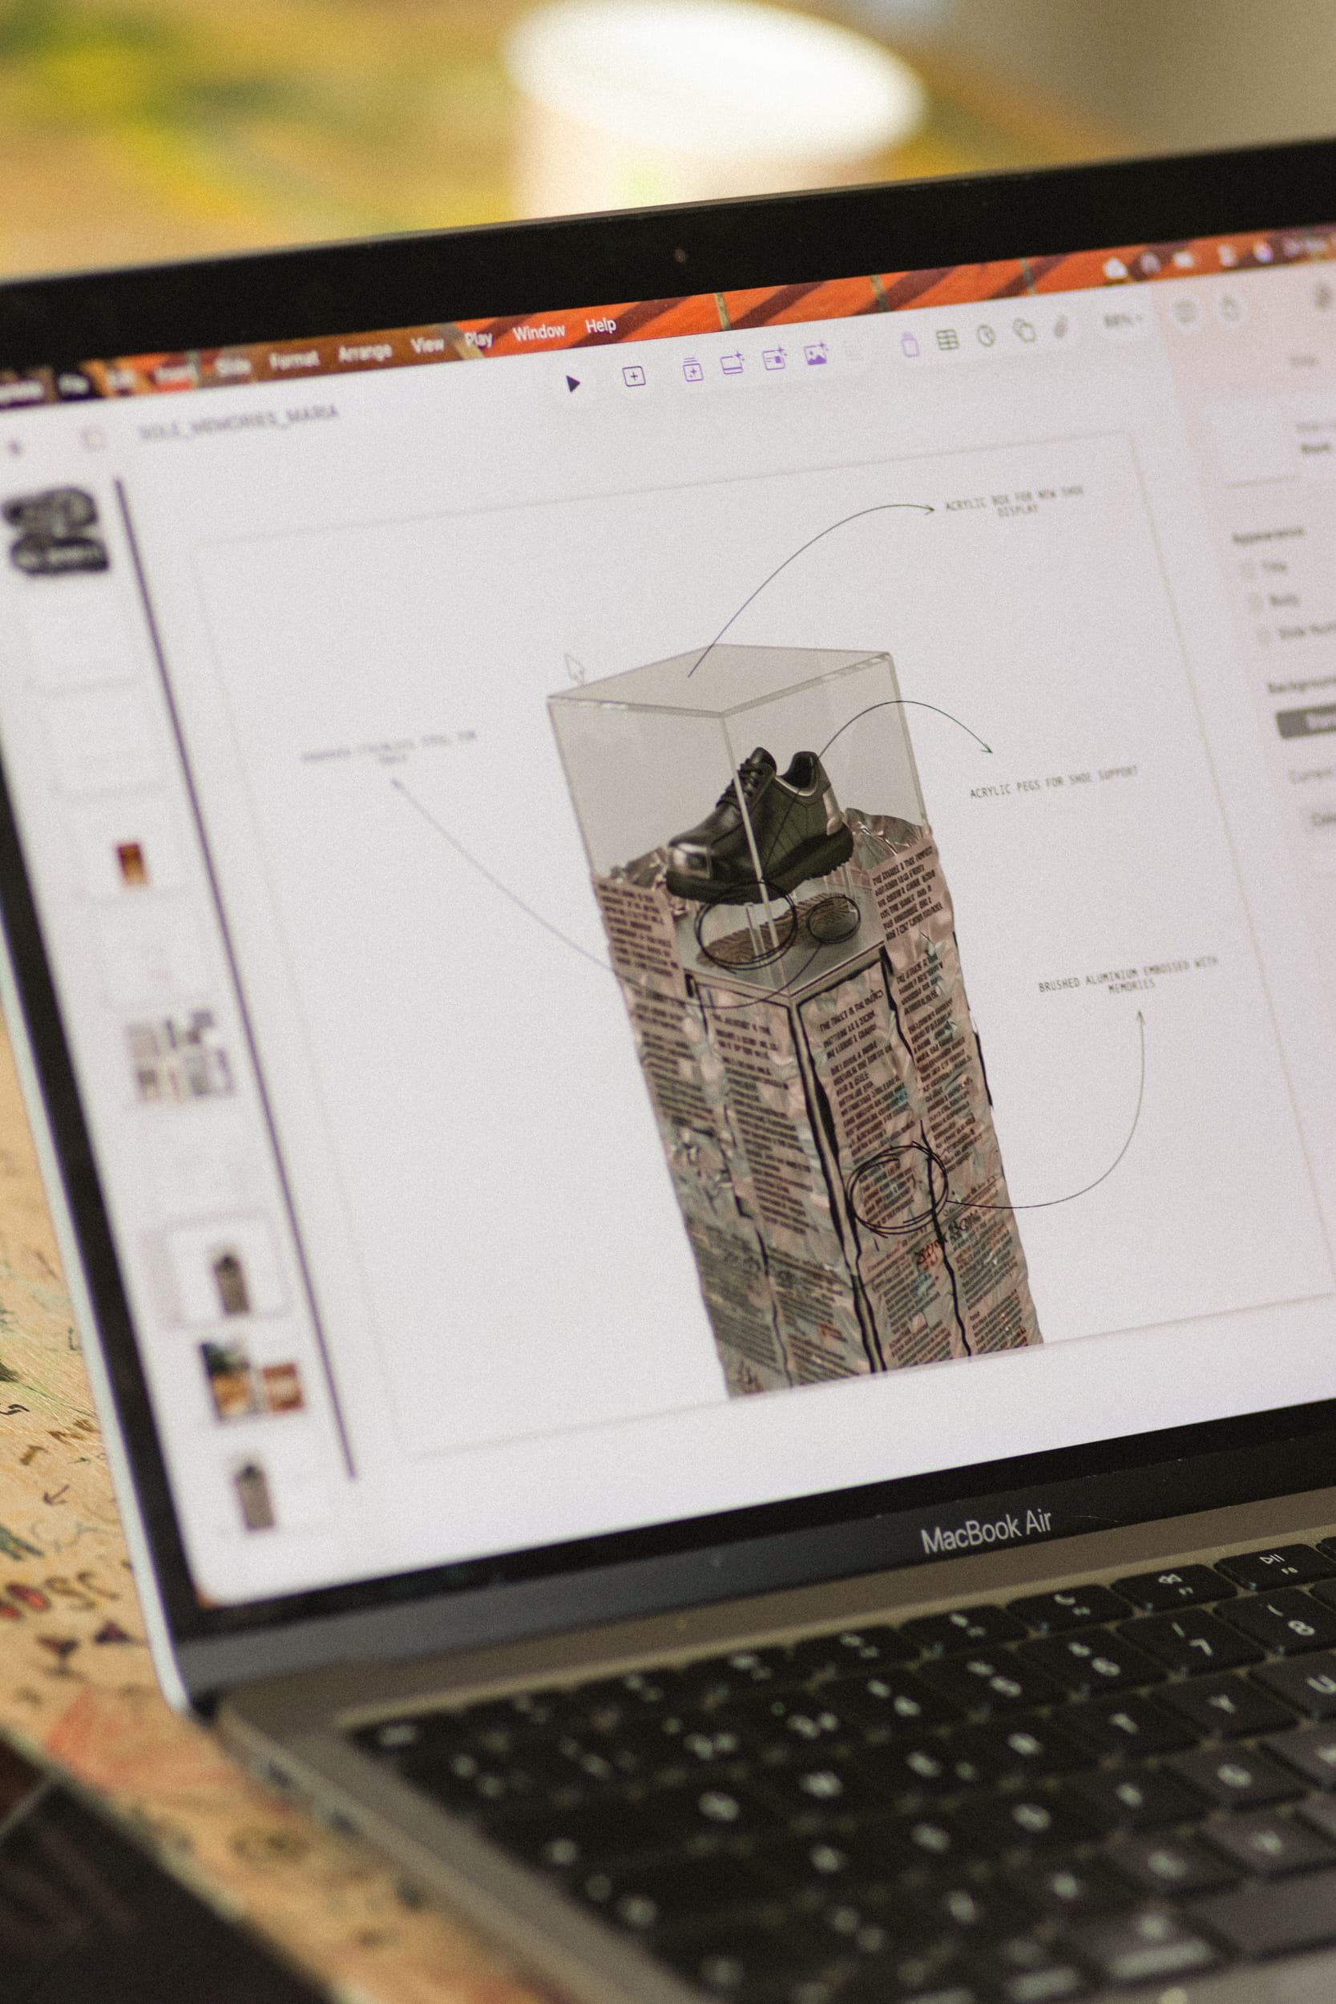Toggle the Body checkbox under Appearance
This screenshot has width=1336, height=2004.
pyautogui.click(x=1256, y=604)
